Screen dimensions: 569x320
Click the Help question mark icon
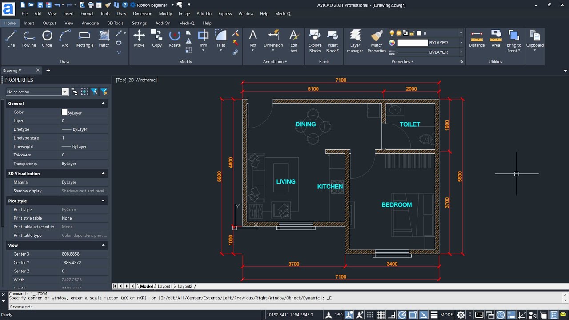[125, 5]
